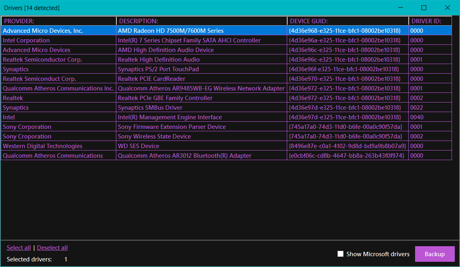Click GUID {e0cbf06c-cd8b-4647-bb8a-263b43f0f974}
460x267 pixels.
[x=348, y=155]
